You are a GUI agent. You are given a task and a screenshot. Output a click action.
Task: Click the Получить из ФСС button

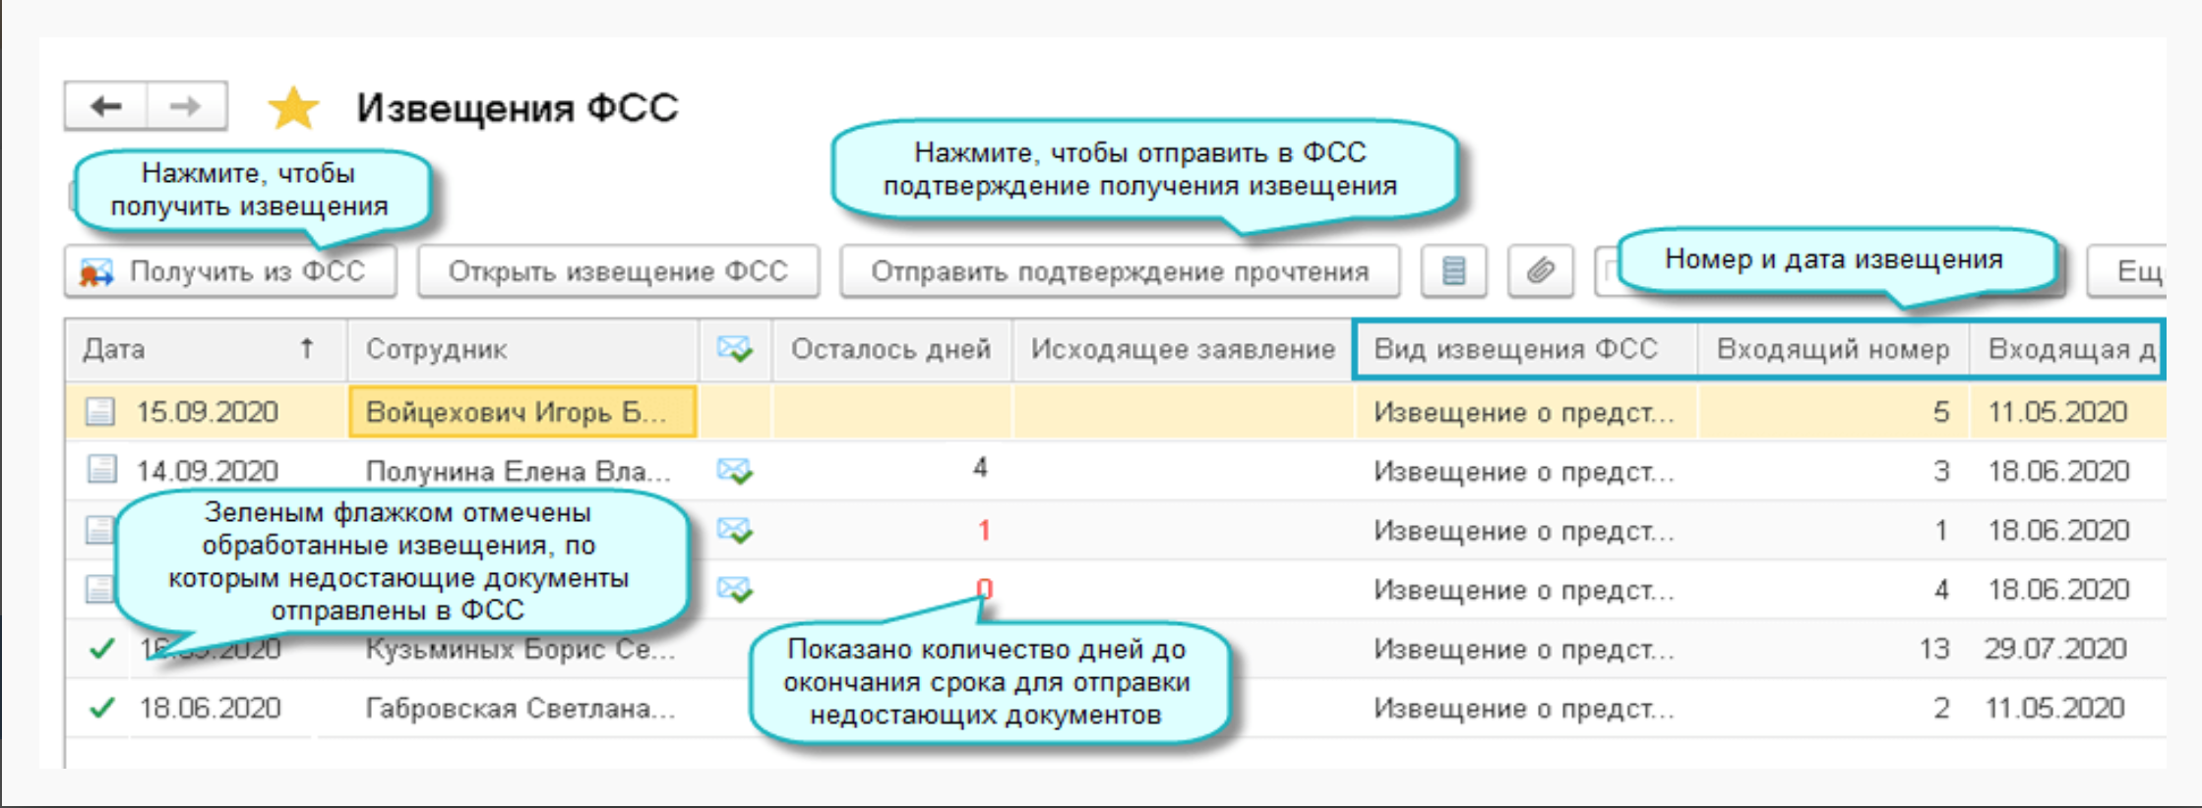coord(231,271)
